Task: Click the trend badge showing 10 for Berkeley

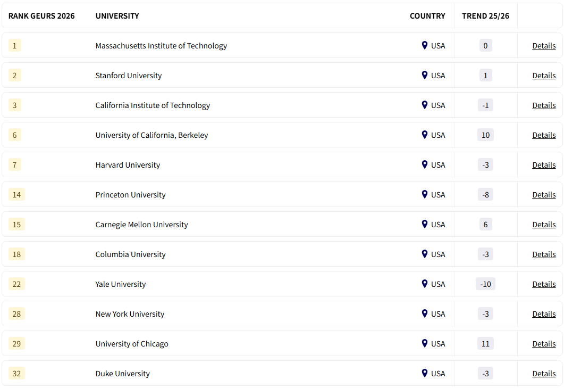Action: [x=485, y=135]
